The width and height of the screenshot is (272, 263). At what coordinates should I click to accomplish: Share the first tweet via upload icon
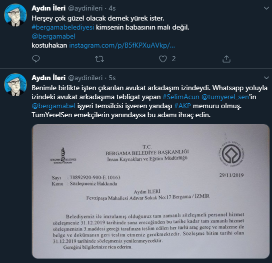click(x=226, y=59)
